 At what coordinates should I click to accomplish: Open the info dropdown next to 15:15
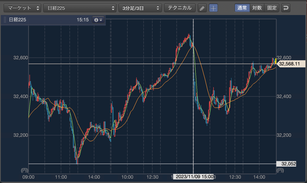coord(98,20)
